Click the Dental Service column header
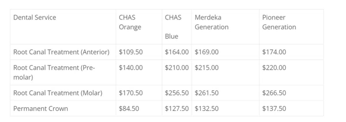 point(35,18)
